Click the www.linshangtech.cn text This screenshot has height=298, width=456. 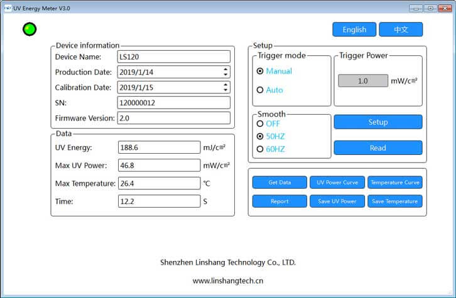coord(228,281)
